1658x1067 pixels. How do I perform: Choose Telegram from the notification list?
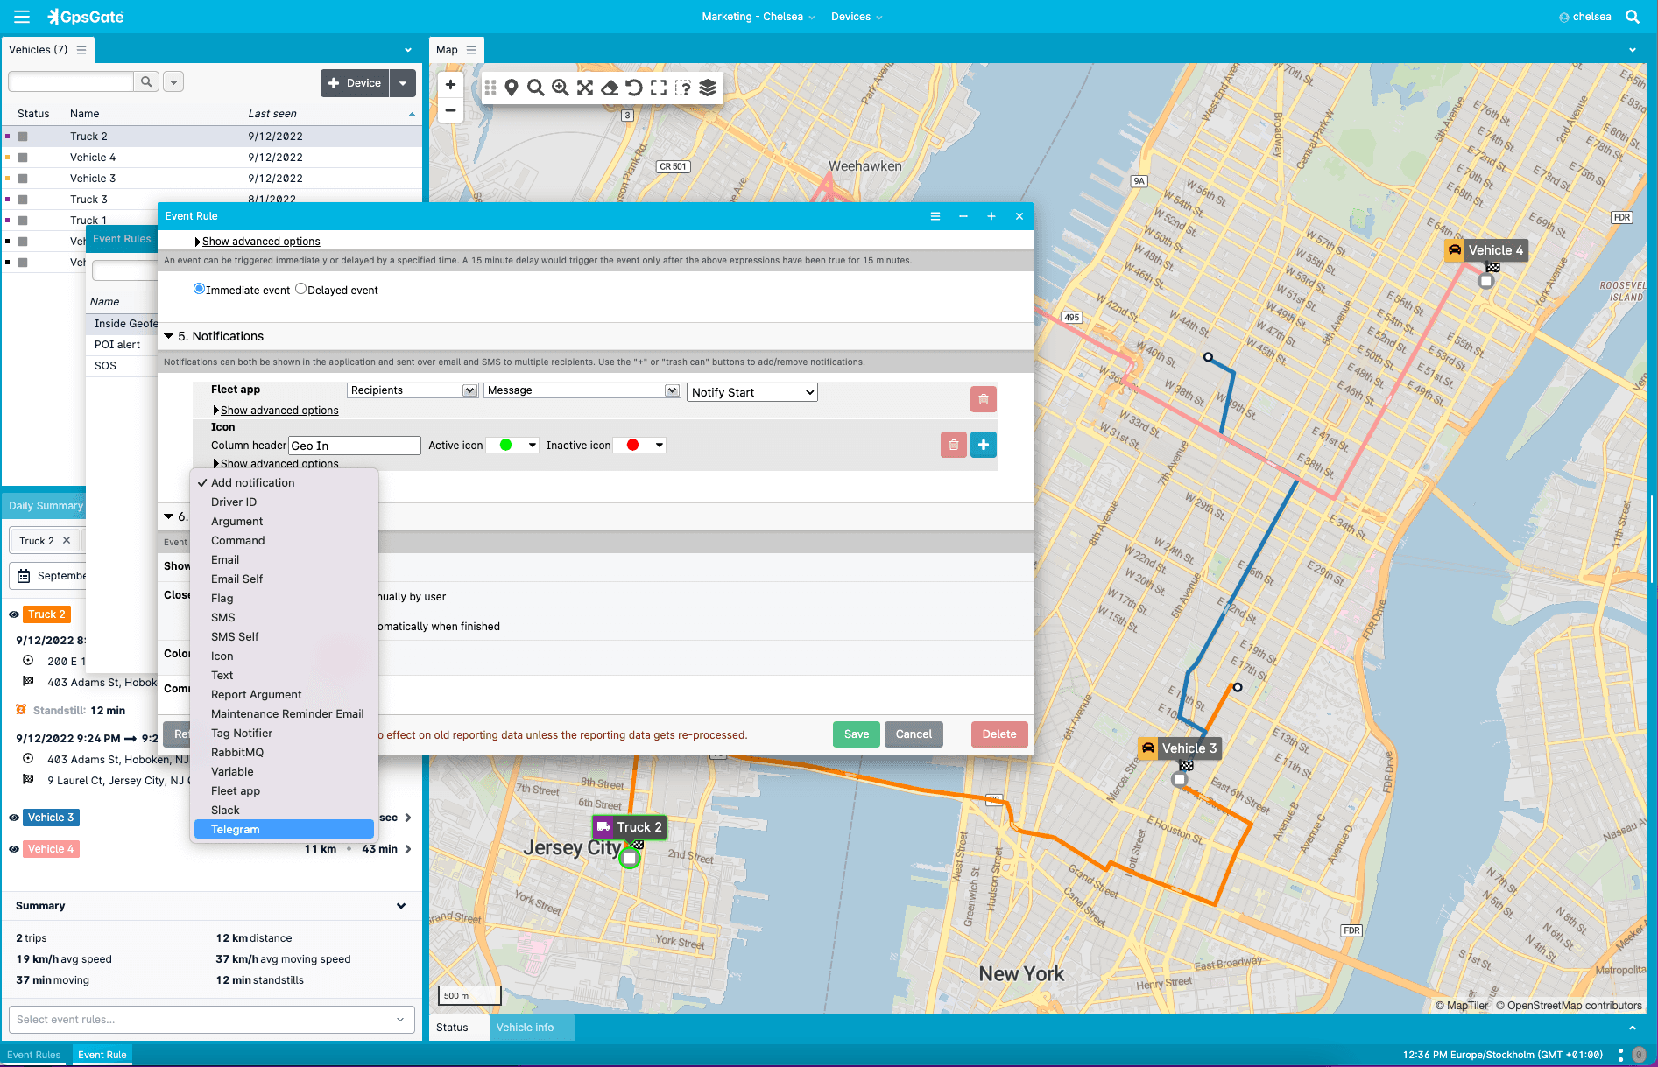[x=236, y=829]
